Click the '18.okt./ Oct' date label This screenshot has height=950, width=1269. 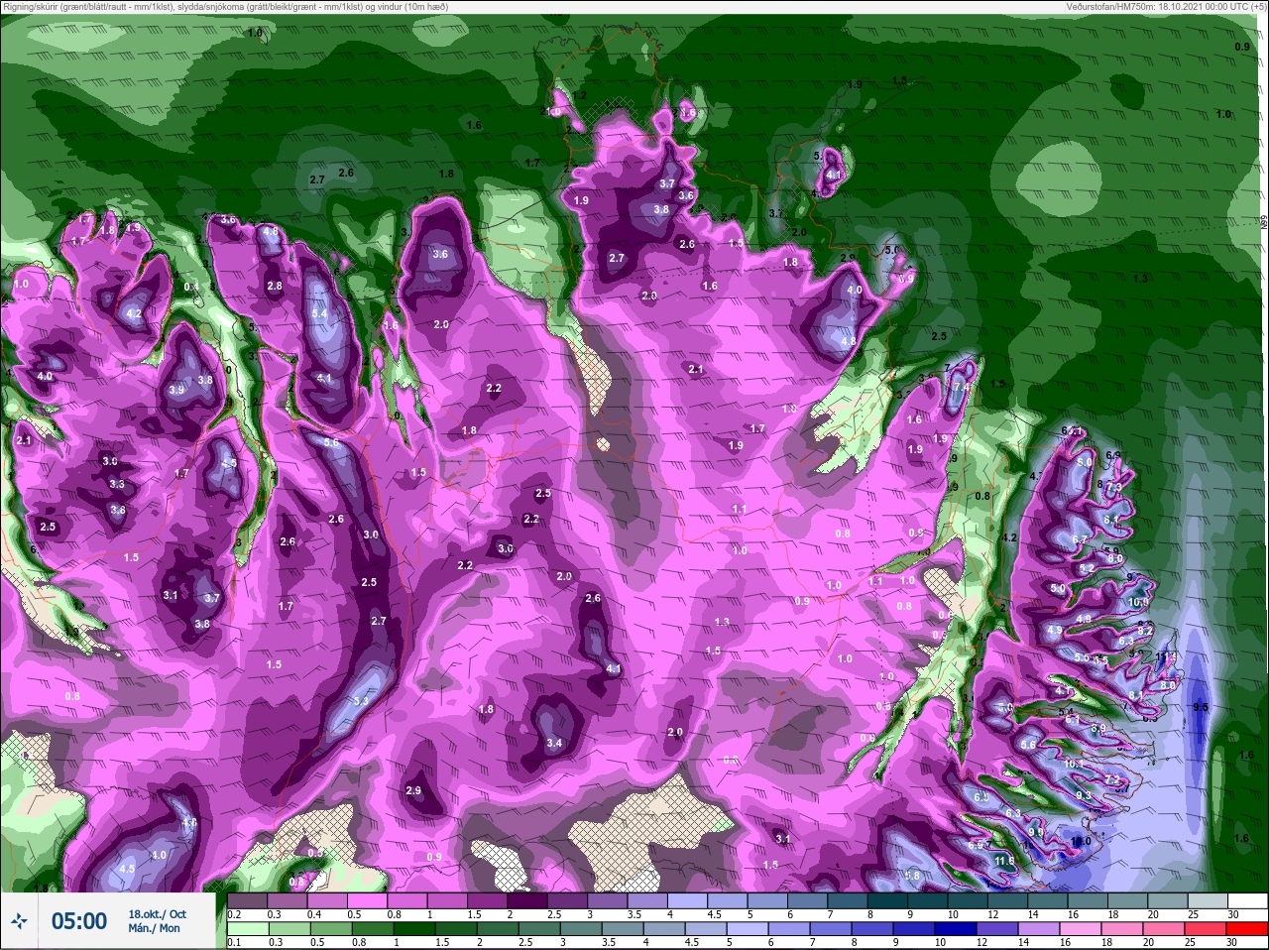click(157, 914)
